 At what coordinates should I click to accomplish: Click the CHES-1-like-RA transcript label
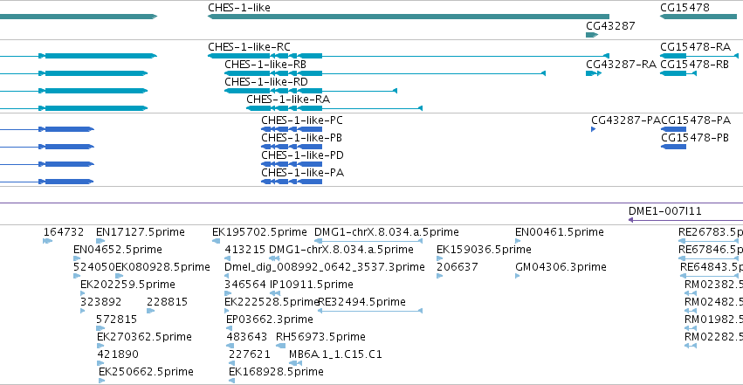click(x=288, y=100)
